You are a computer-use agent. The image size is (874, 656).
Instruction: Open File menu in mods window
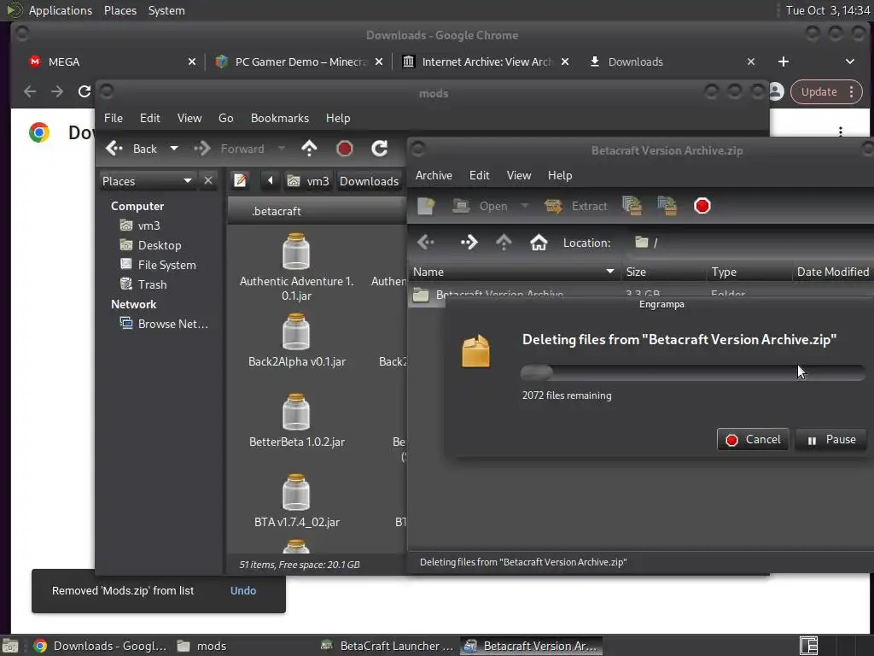pyautogui.click(x=114, y=118)
